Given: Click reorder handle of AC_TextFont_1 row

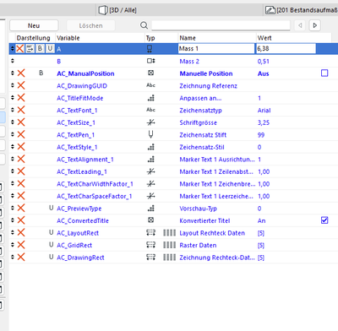Looking at the screenshot, I should coord(13,110).
